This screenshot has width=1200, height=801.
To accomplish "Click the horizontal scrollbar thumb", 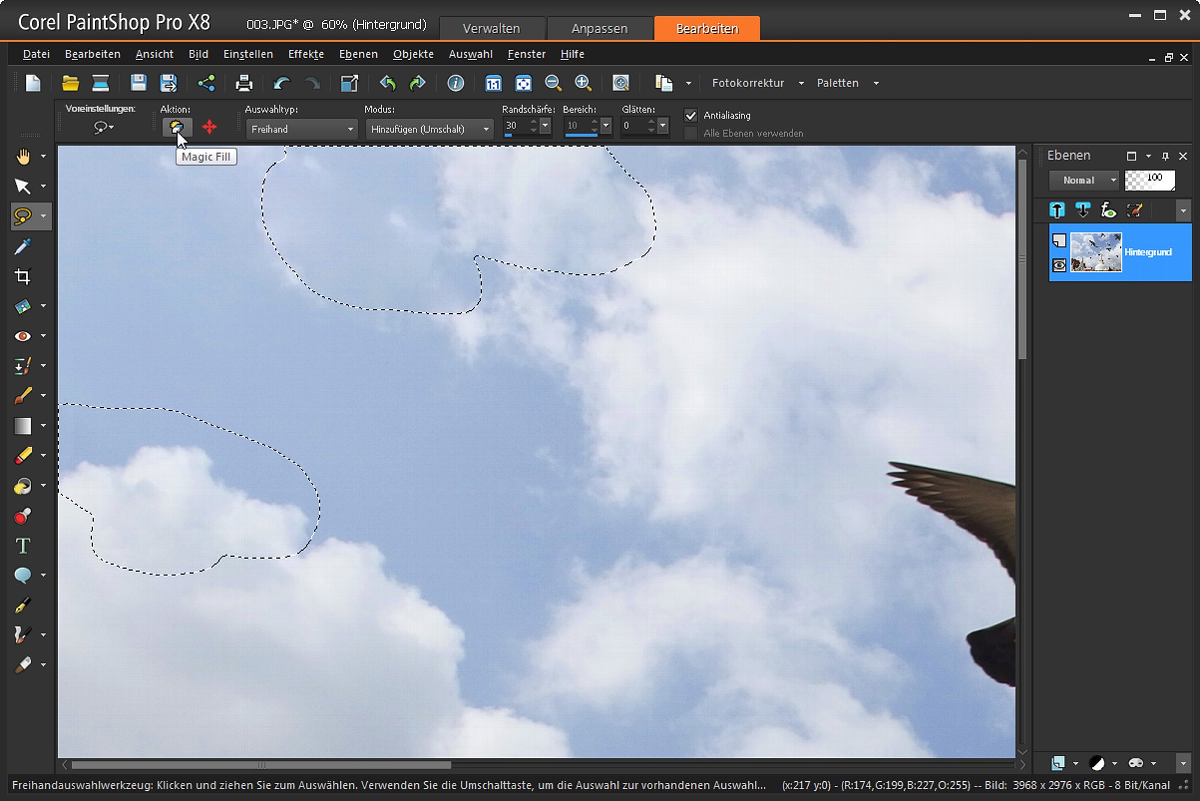I will click(x=261, y=765).
